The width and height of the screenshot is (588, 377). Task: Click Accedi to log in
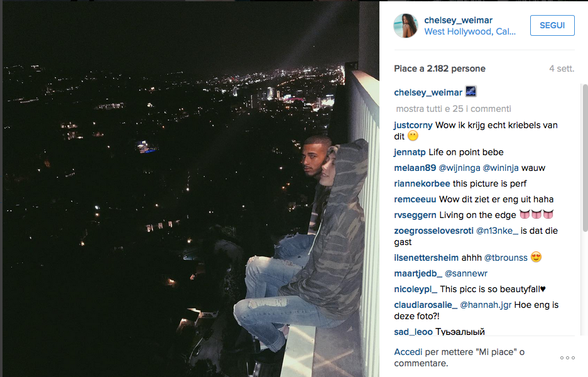[408, 352]
